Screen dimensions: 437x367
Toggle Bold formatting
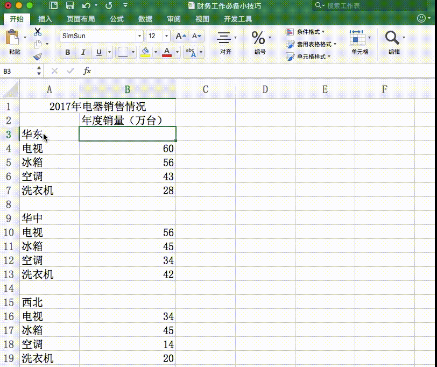pyautogui.click(x=67, y=52)
